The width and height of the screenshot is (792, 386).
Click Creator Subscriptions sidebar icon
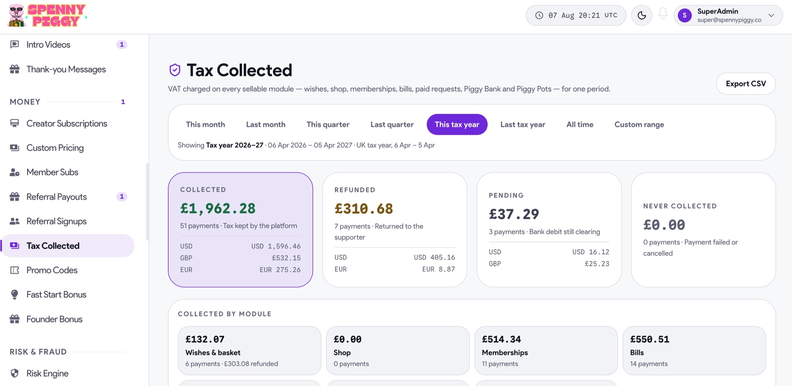coord(15,123)
